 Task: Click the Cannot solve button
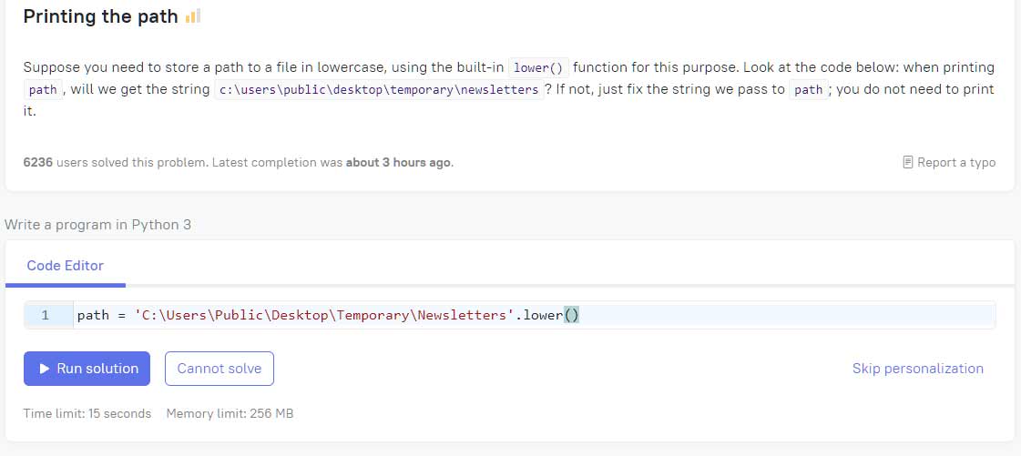(220, 369)
